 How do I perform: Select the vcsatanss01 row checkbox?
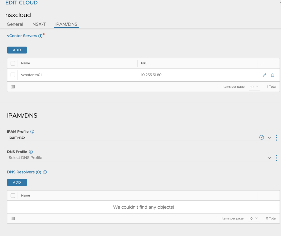[13, 75]
